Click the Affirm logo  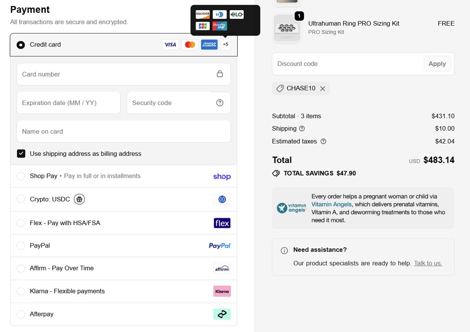[222, 268]
